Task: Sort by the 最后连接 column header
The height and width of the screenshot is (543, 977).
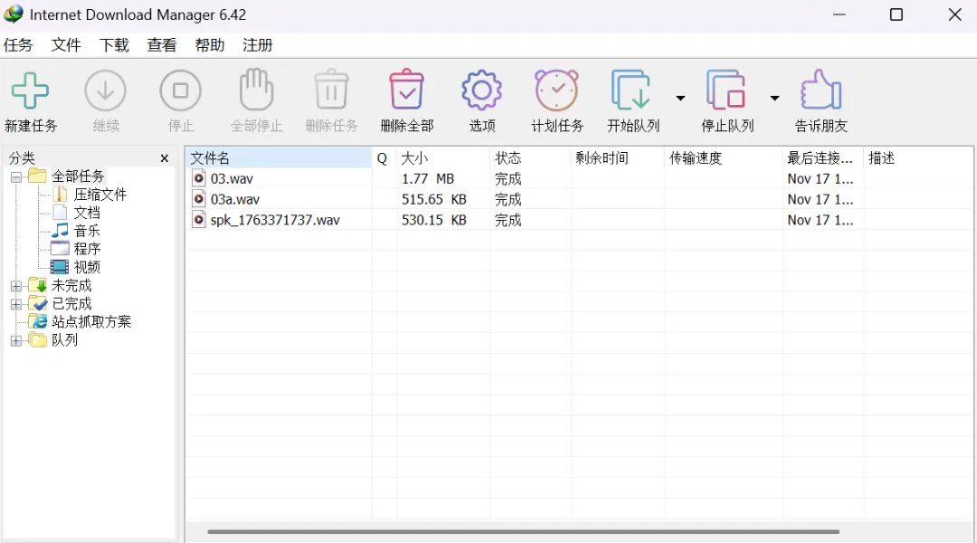Action: [823, 158]
